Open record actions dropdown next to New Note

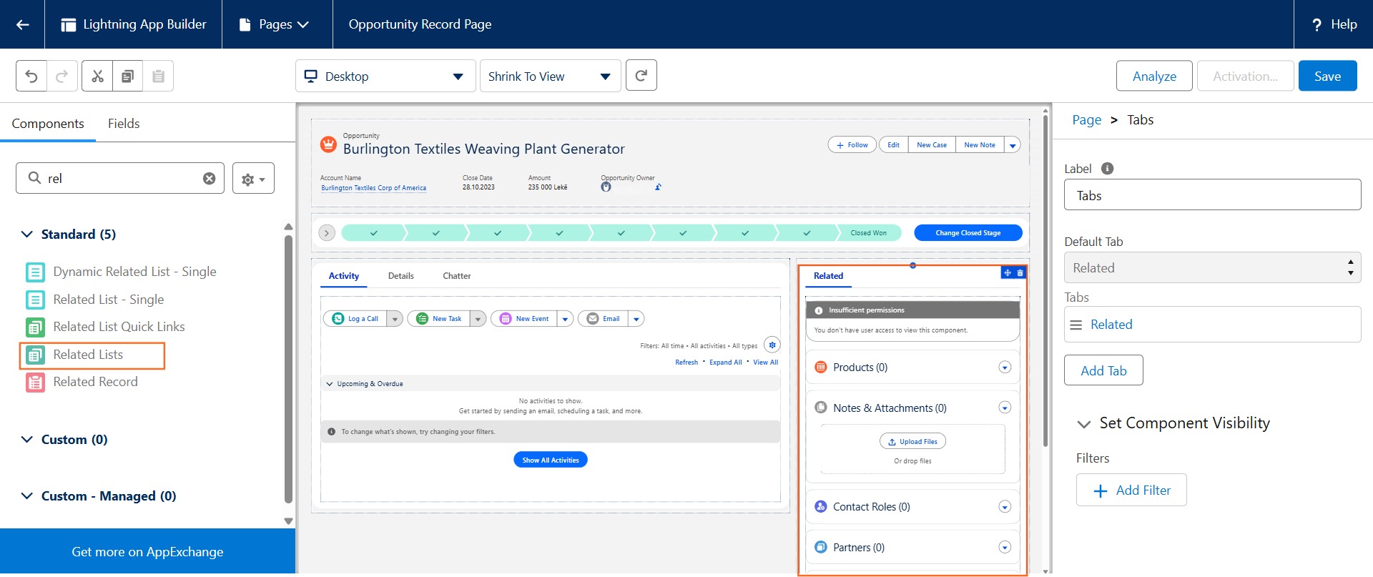(1013, 145)
